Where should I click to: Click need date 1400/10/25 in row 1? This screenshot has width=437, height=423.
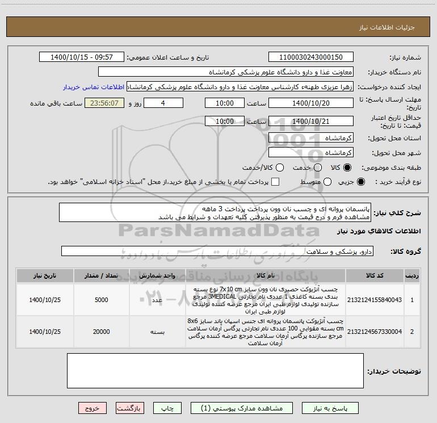point(45,300)
